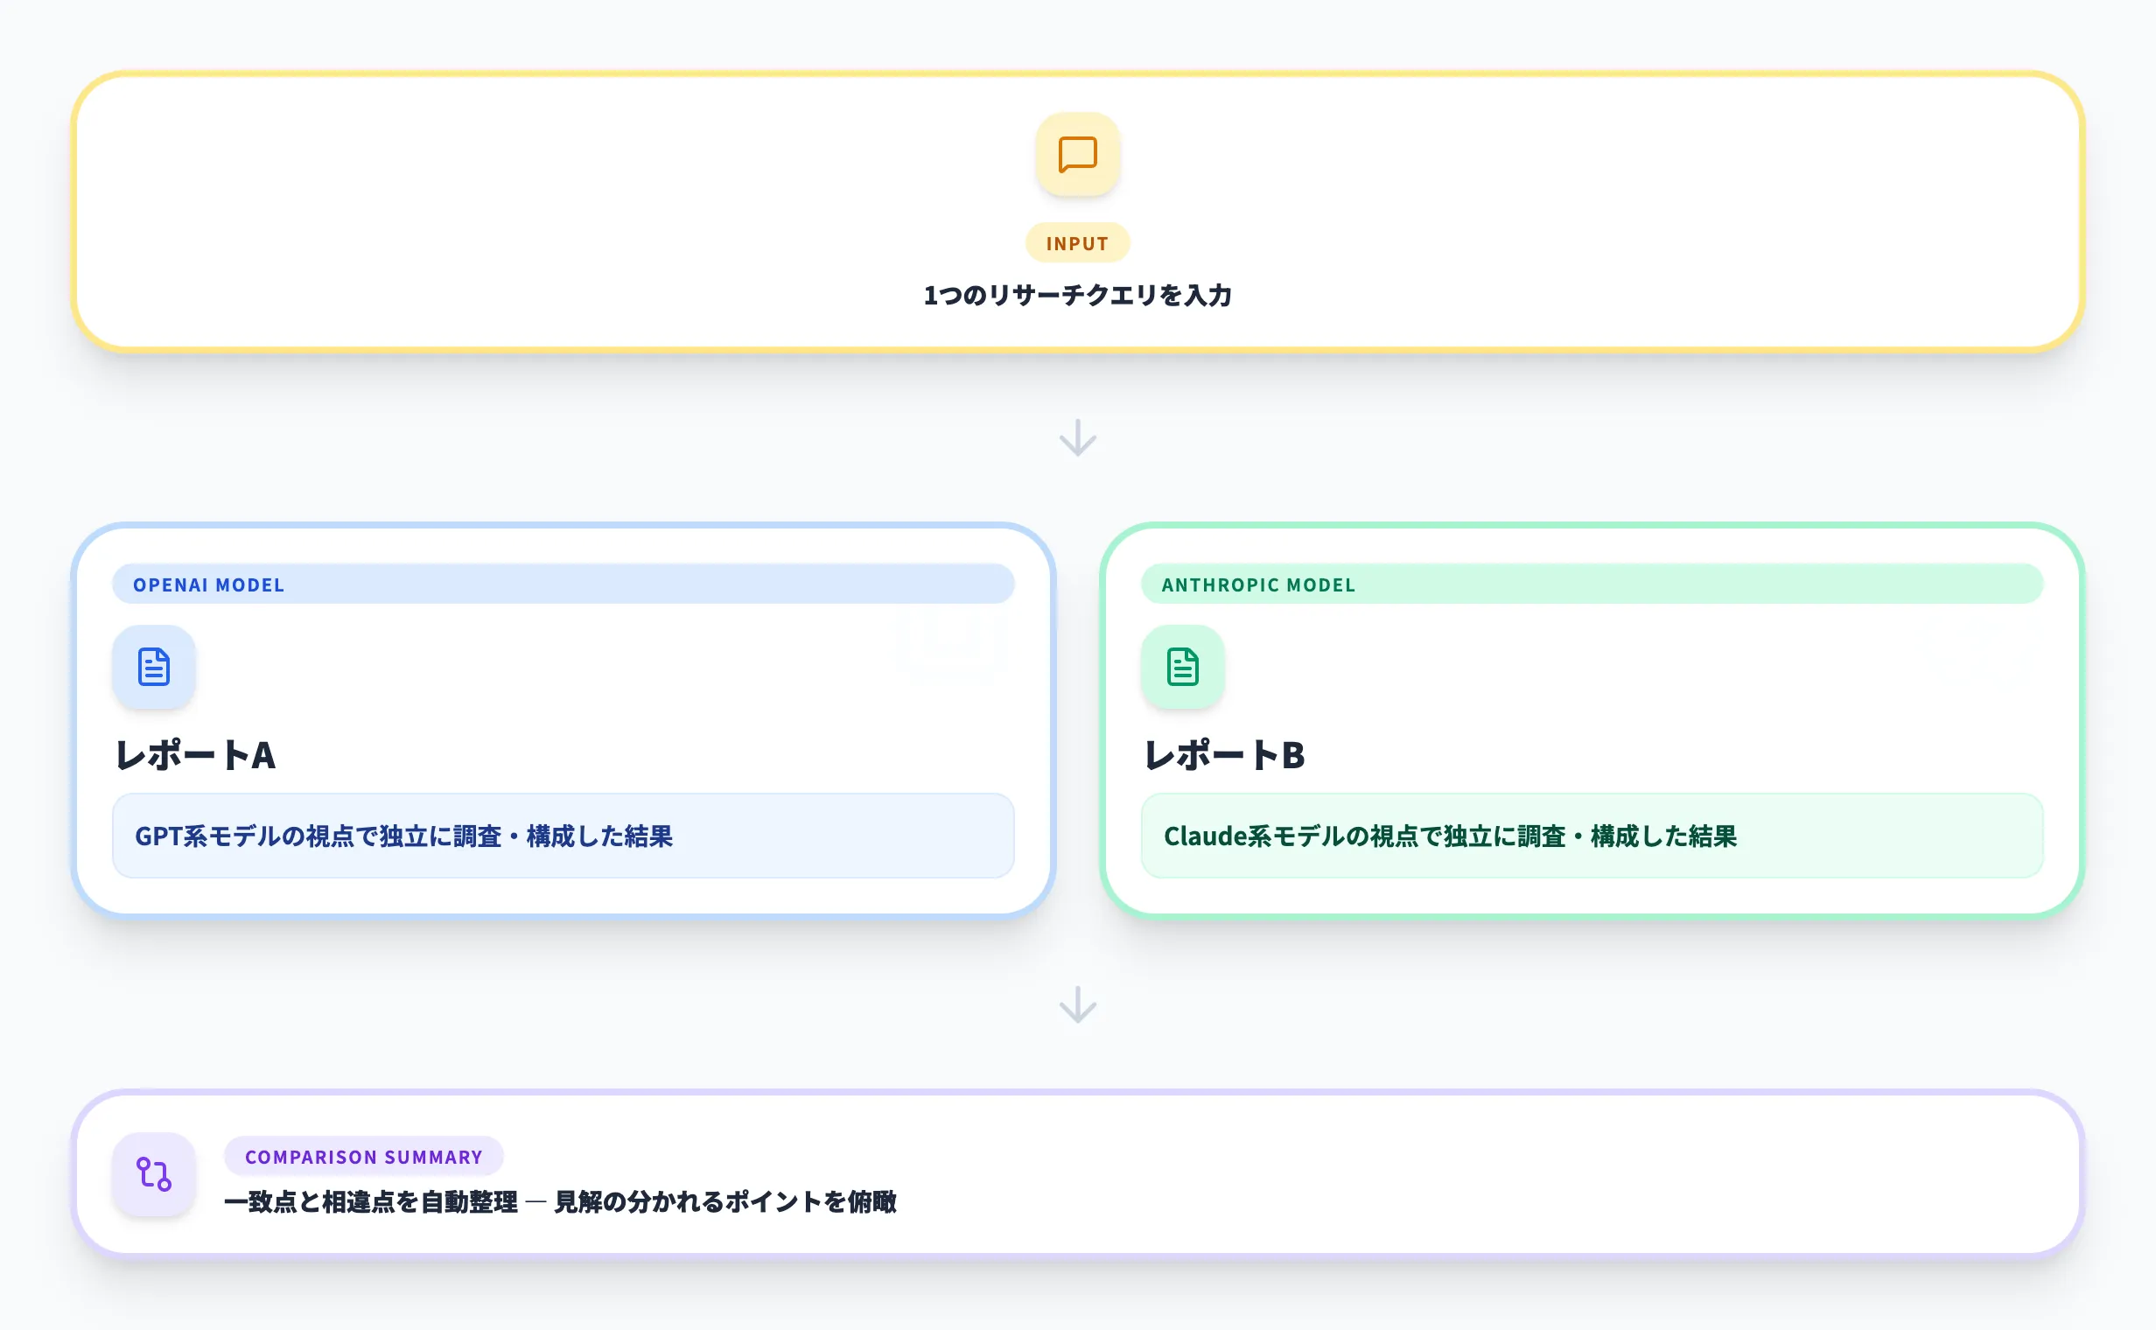Click the down arrow above COMPARISON SUMMARY
This screenshot has width=2156, height=1330.
(x=1077, y=1004)
